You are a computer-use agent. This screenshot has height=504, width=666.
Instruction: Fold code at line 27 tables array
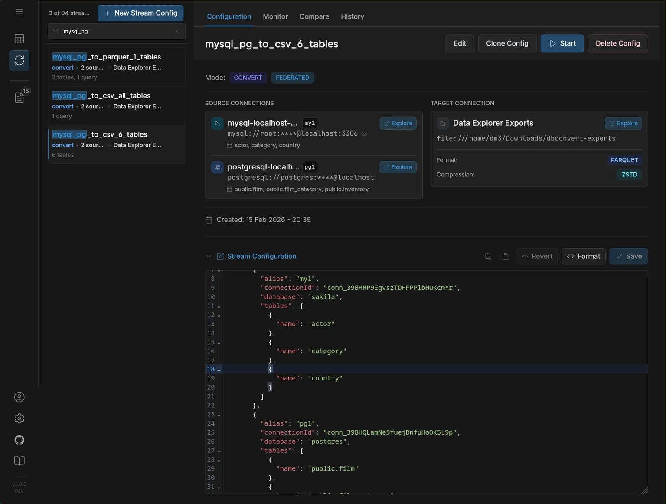[x=219, y=451]
